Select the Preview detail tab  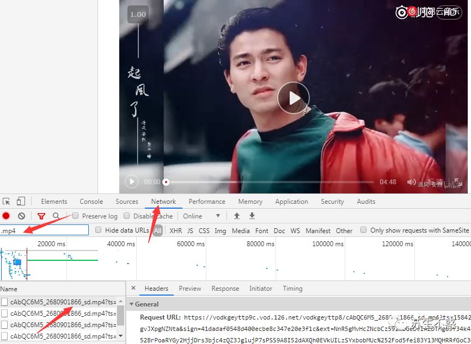point(190,289)
